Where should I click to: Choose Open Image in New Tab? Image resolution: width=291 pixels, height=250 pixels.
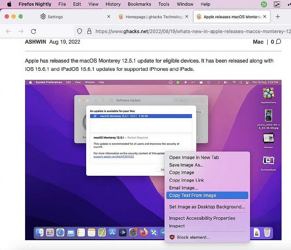(194, 158)
